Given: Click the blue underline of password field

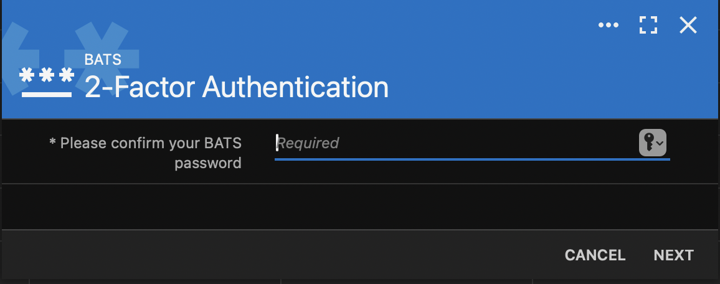Looking at the screenshot, I should (x=472, y=159).
